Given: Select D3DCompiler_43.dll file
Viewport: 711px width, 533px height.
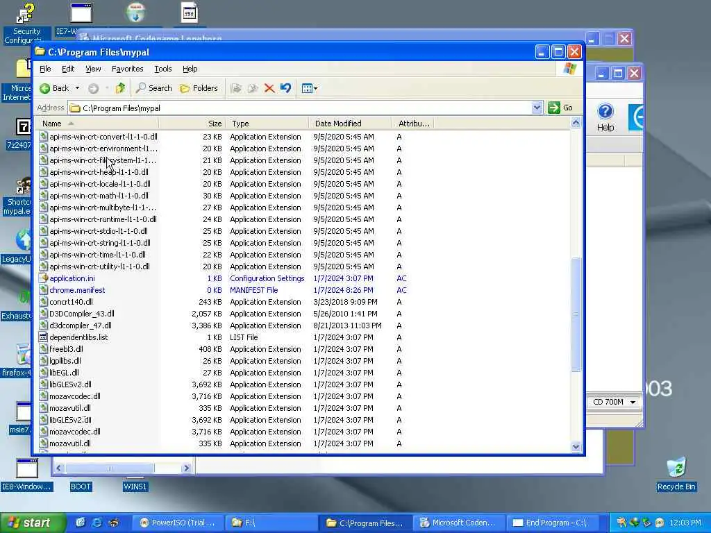Looking at the screenshot, I should pyautogui.click(x=82, y=314).
